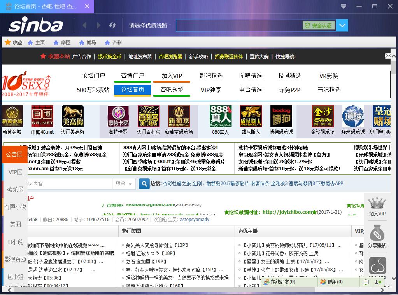Click the 分享赚钱 money bag icon
The image size is (398, 295).
(x=377, y=232)
